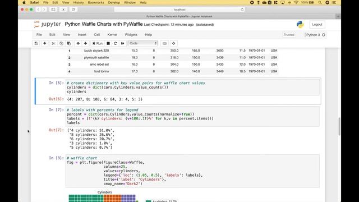
Task: Go forward in Safari history
Action: pos(44,10)
